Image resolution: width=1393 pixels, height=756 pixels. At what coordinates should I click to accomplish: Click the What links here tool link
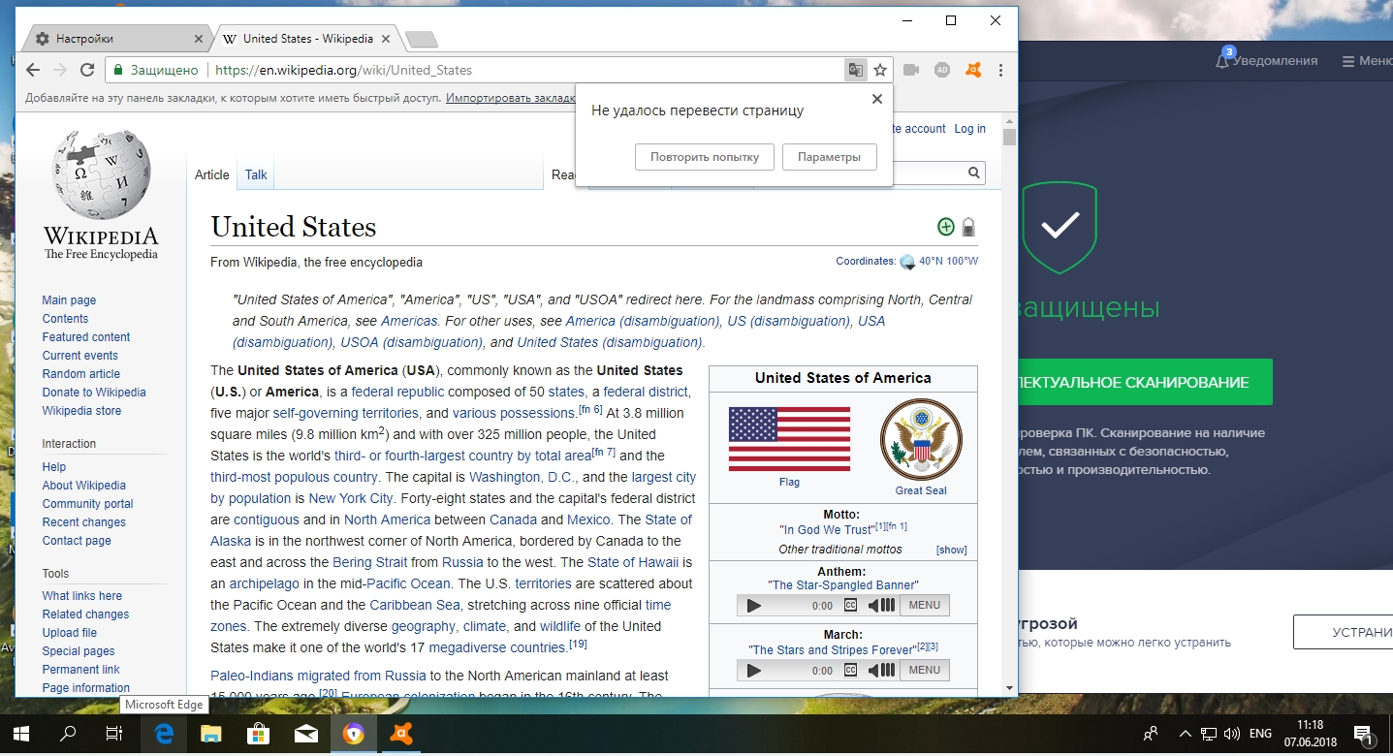tap(82, 596)
